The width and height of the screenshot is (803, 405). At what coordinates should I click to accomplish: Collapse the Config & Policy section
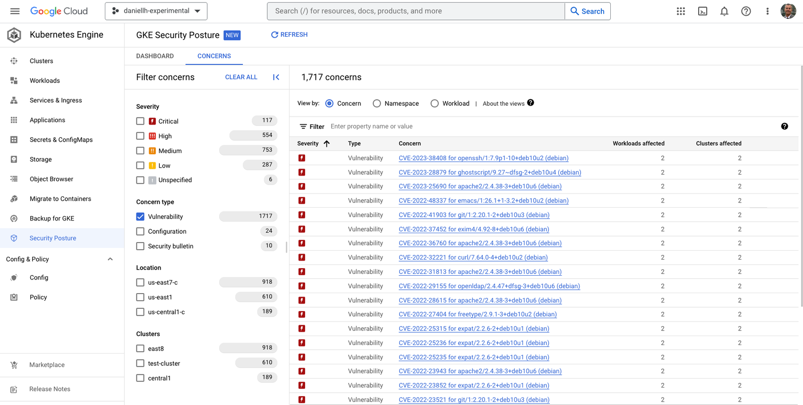[x=110, y=259]
